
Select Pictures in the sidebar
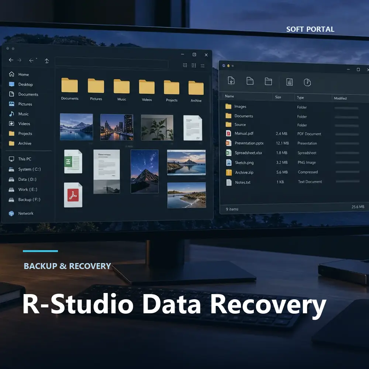pyautogui.click(x=20, y=104)
